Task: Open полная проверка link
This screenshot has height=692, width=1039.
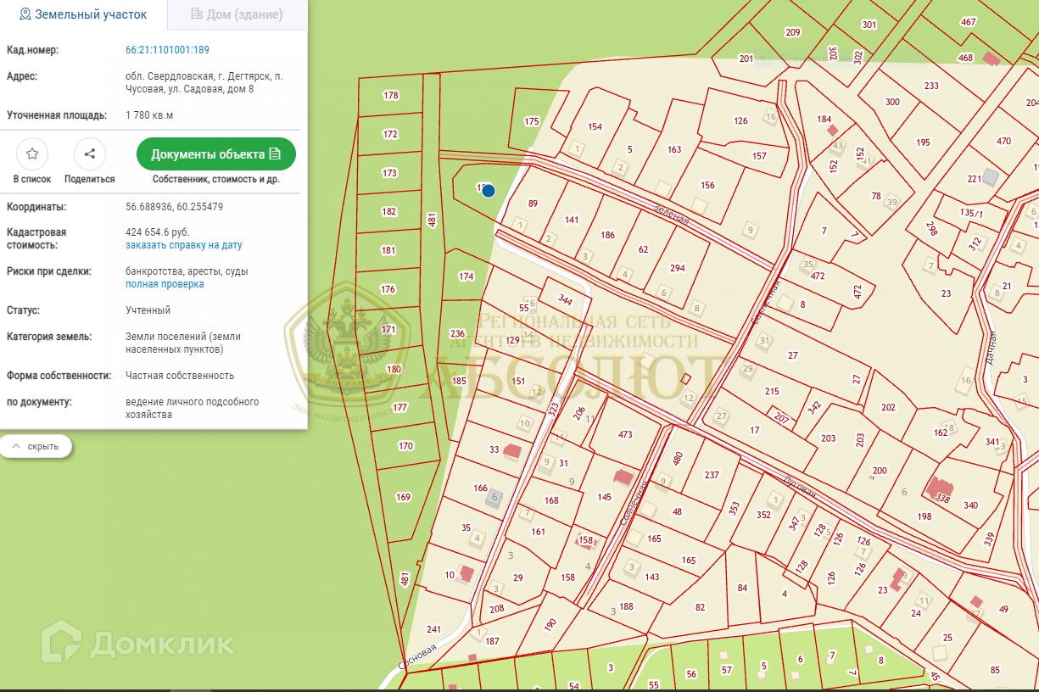Action: point(165,284)
